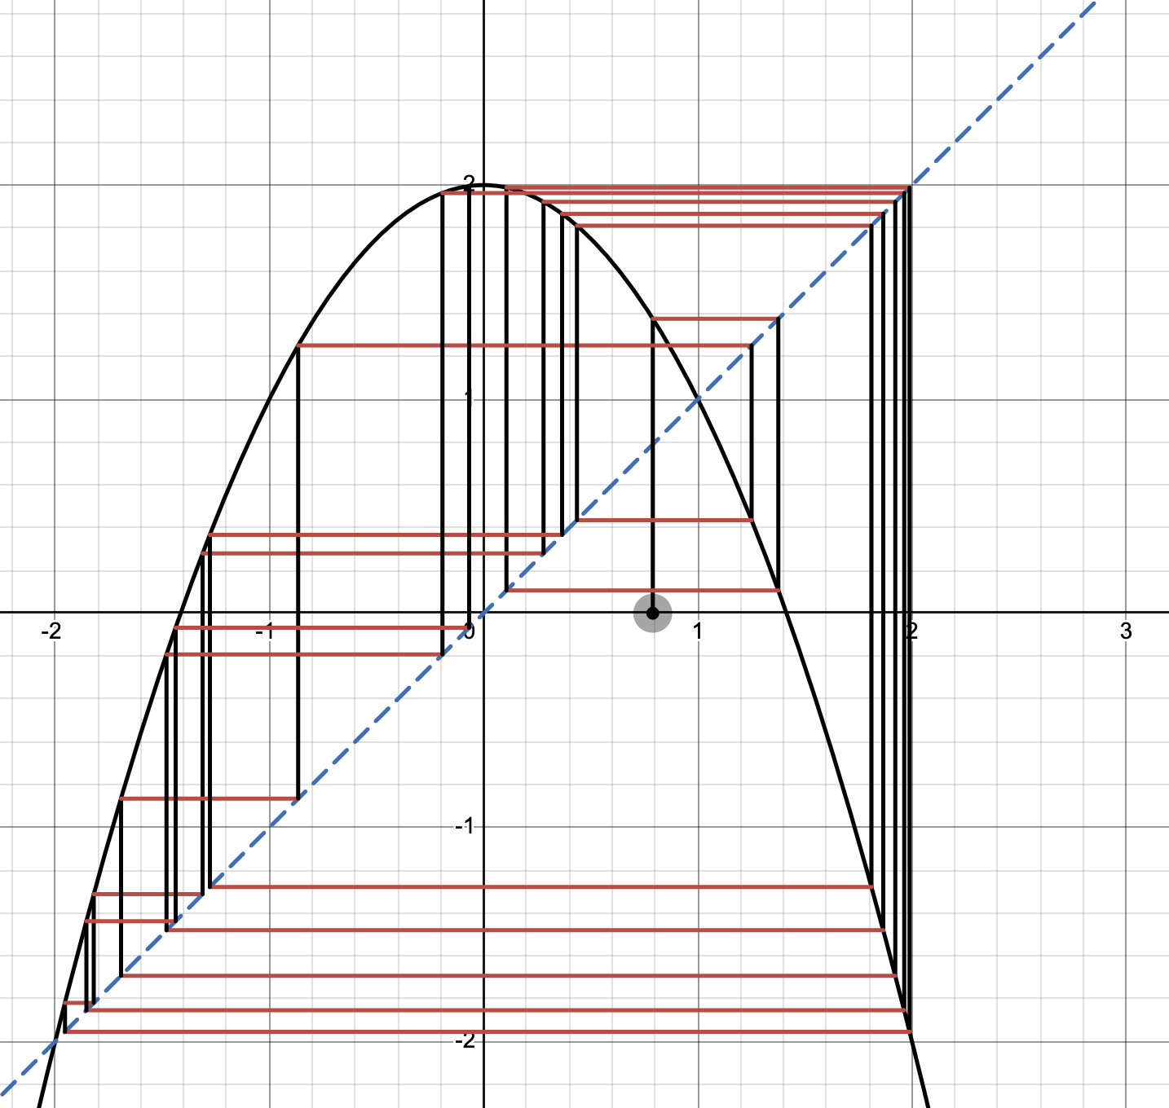Click the parabola's right x-axis intercept
This screenshot has height=1108, width=1169.
click(x=787, y=612)
